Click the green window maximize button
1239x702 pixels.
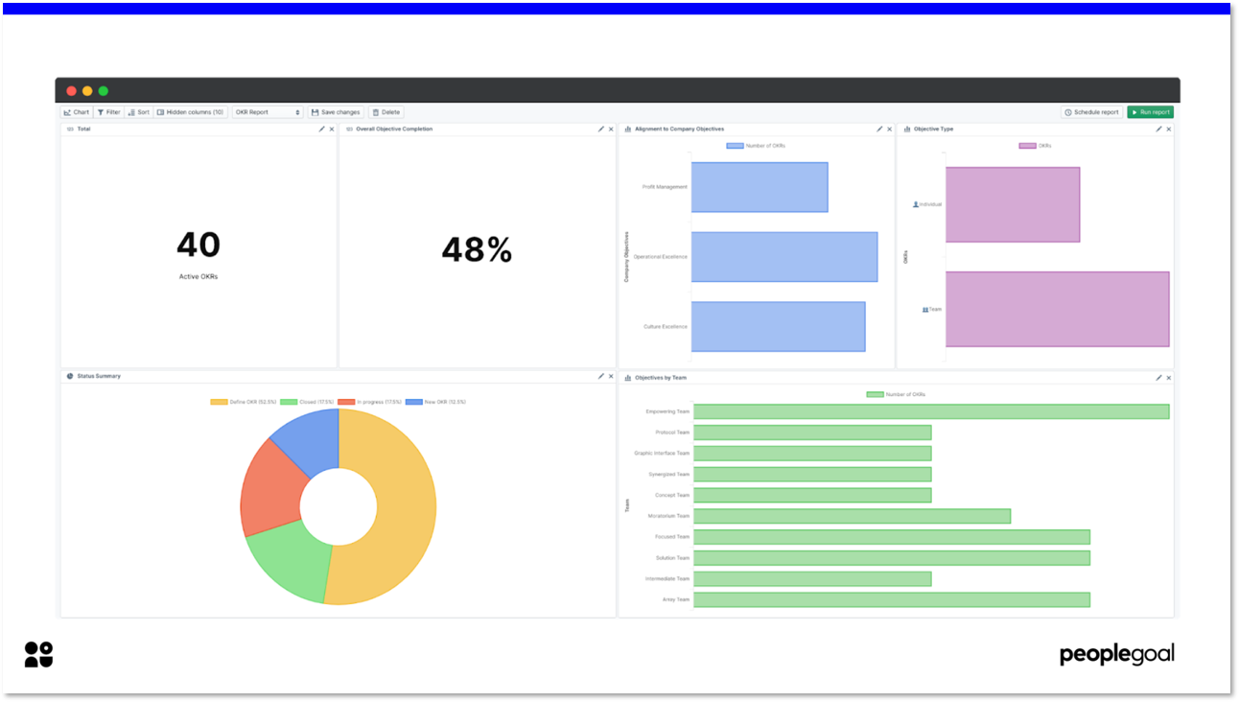click(104, 91)
